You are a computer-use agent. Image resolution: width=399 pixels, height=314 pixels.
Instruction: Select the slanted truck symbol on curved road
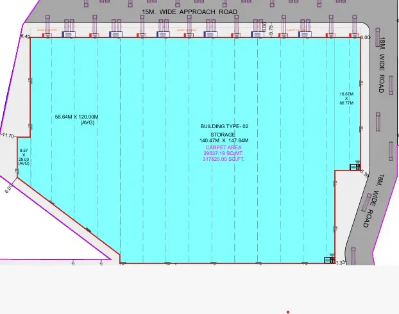[366, 202]
